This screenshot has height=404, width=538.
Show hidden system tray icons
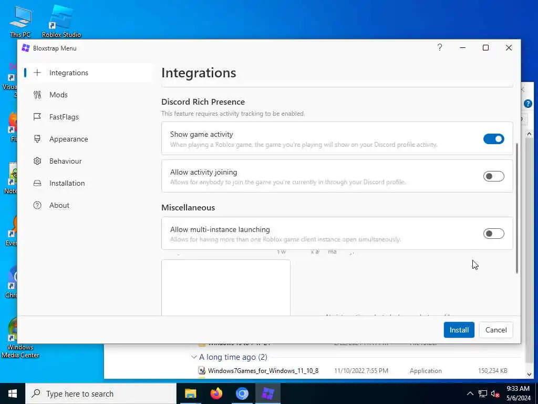click(470, 393)
